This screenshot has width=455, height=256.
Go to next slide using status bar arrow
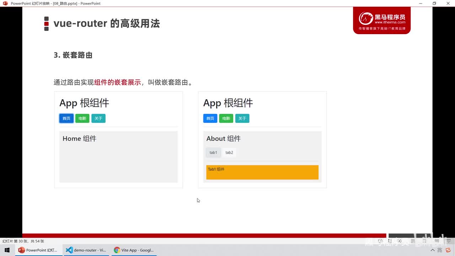tap(399, 241)
